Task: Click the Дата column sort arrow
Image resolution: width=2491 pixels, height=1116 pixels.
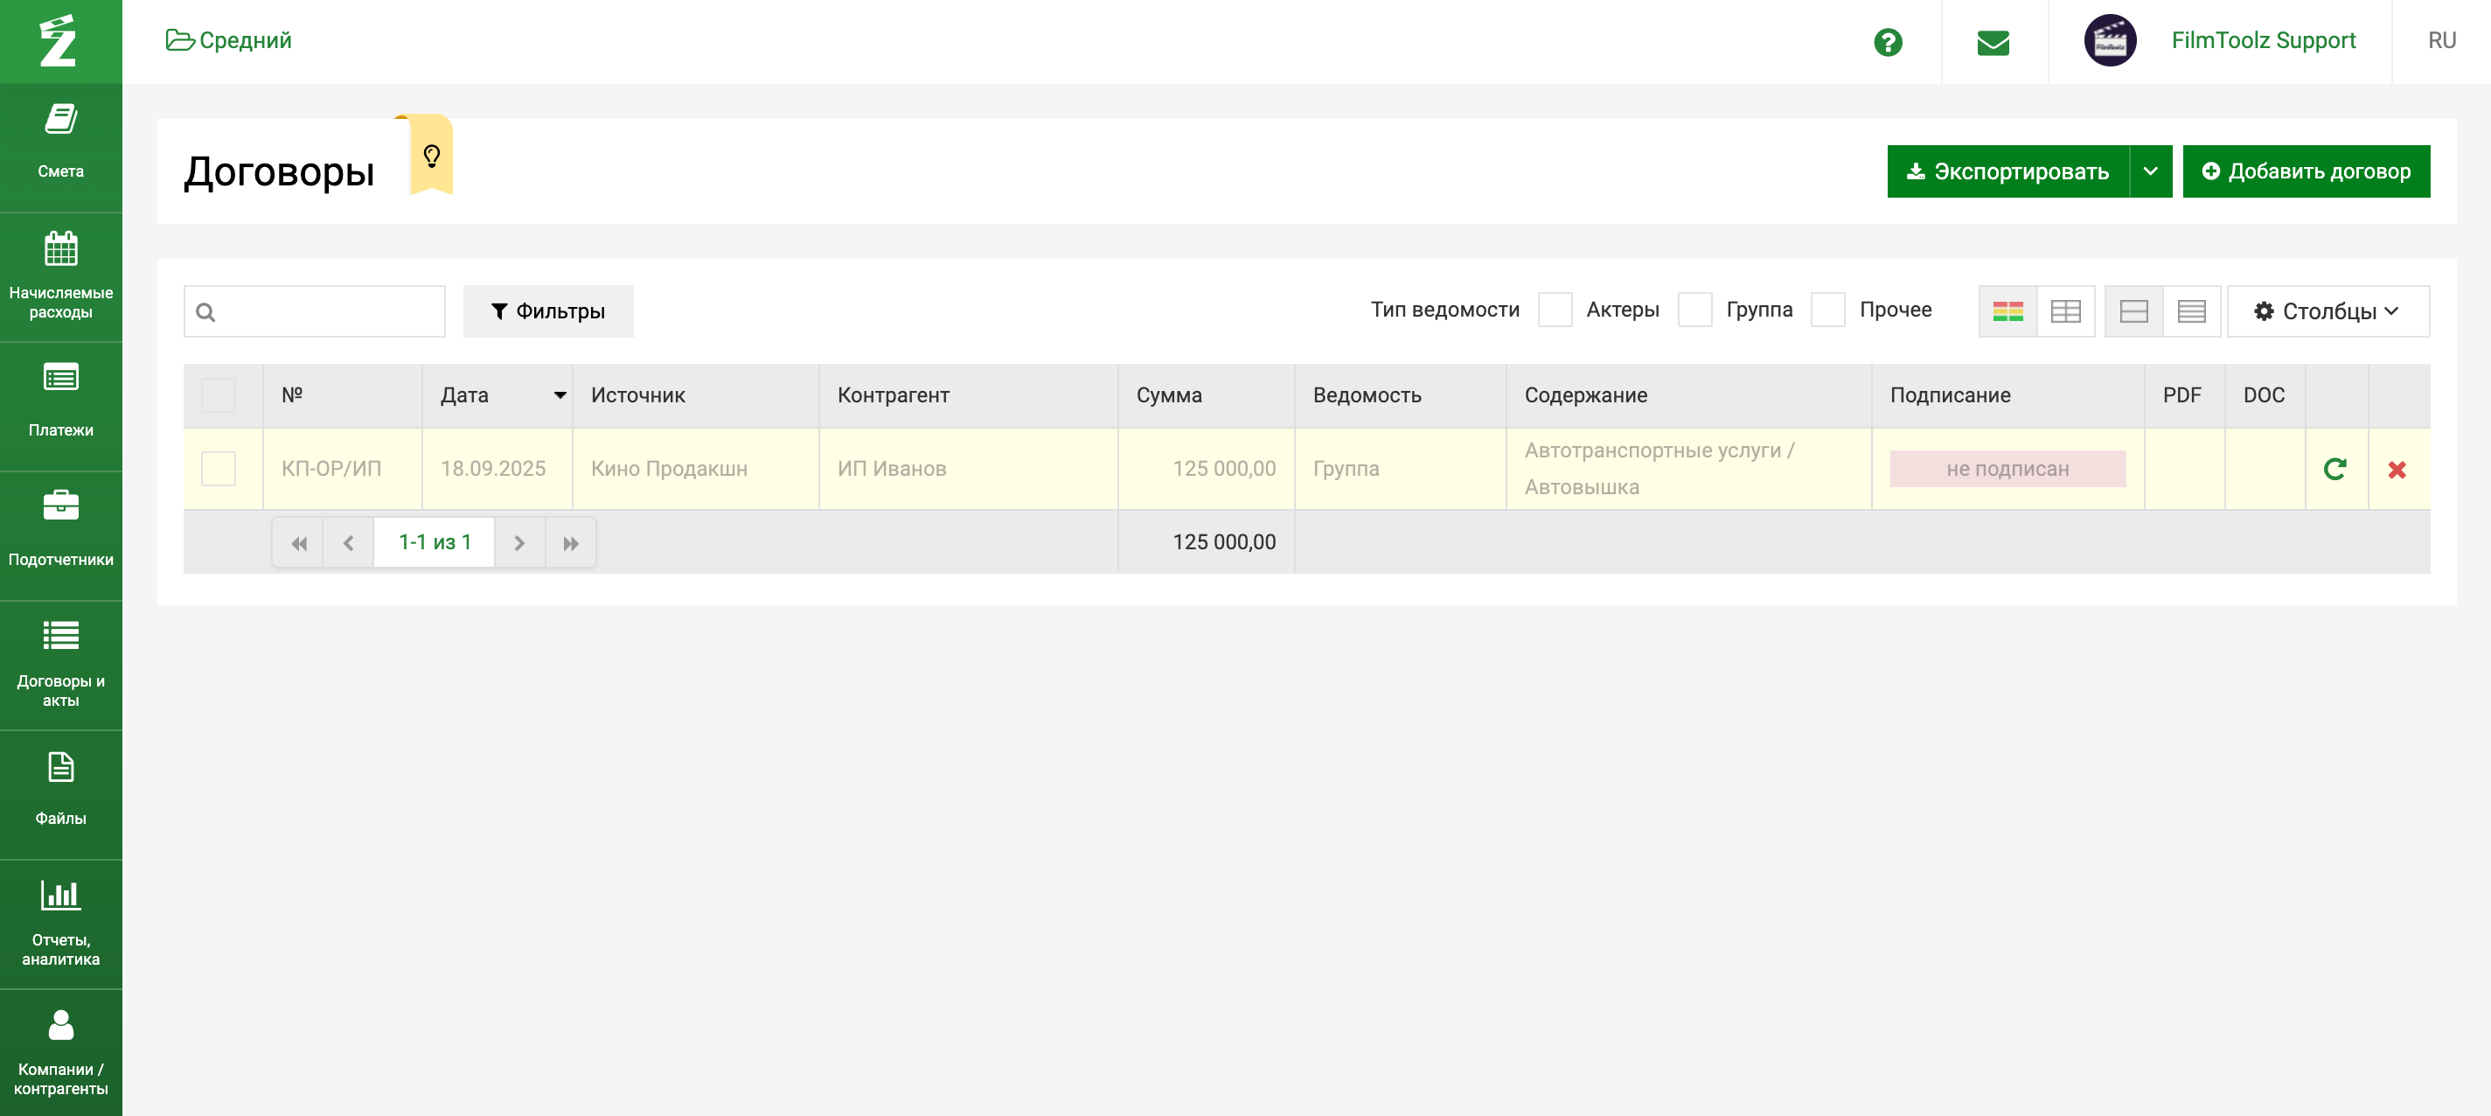Action: 559,394
